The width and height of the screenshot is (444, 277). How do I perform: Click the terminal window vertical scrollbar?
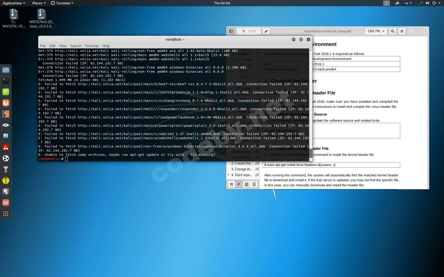pos(311,104)
